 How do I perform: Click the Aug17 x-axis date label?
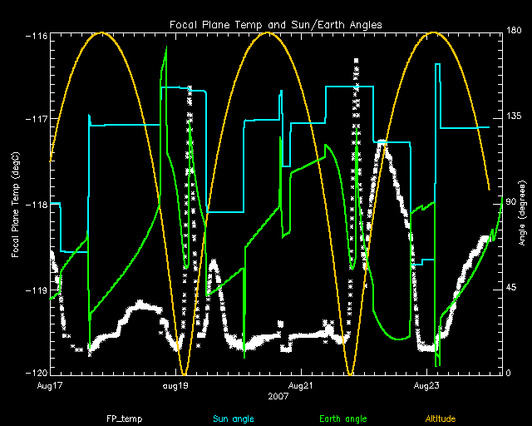[x=51, y=386]
